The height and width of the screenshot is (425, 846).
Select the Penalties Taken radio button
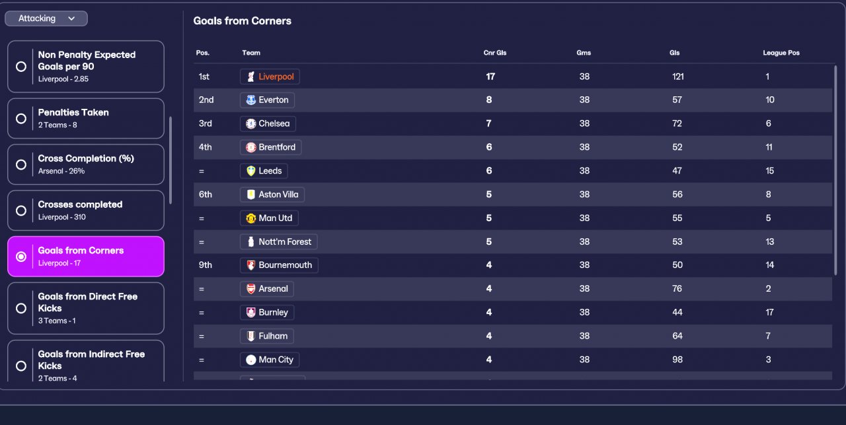click(x=21, y=118)
